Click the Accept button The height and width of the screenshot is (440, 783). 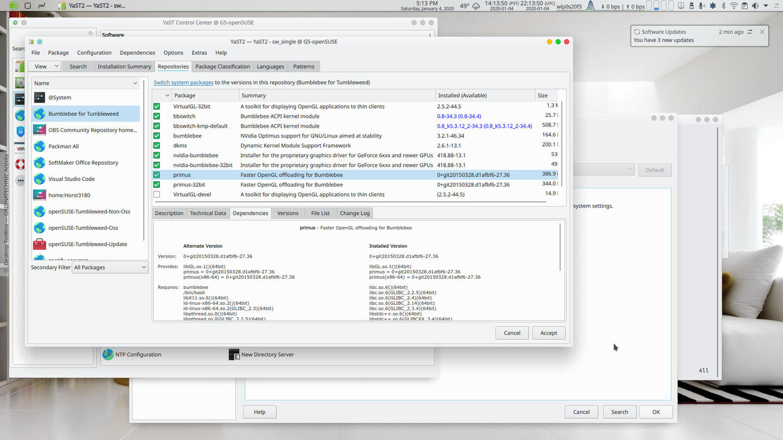(549, 333)
